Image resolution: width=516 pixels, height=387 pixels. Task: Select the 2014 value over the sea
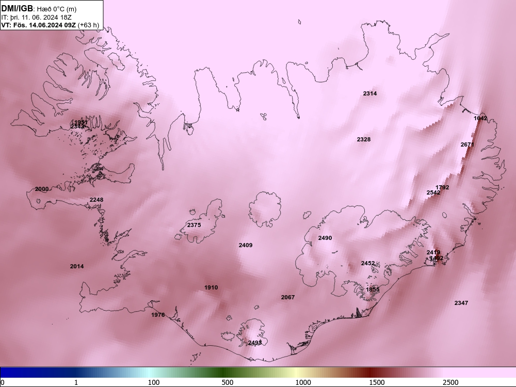(x=77, y=266)
